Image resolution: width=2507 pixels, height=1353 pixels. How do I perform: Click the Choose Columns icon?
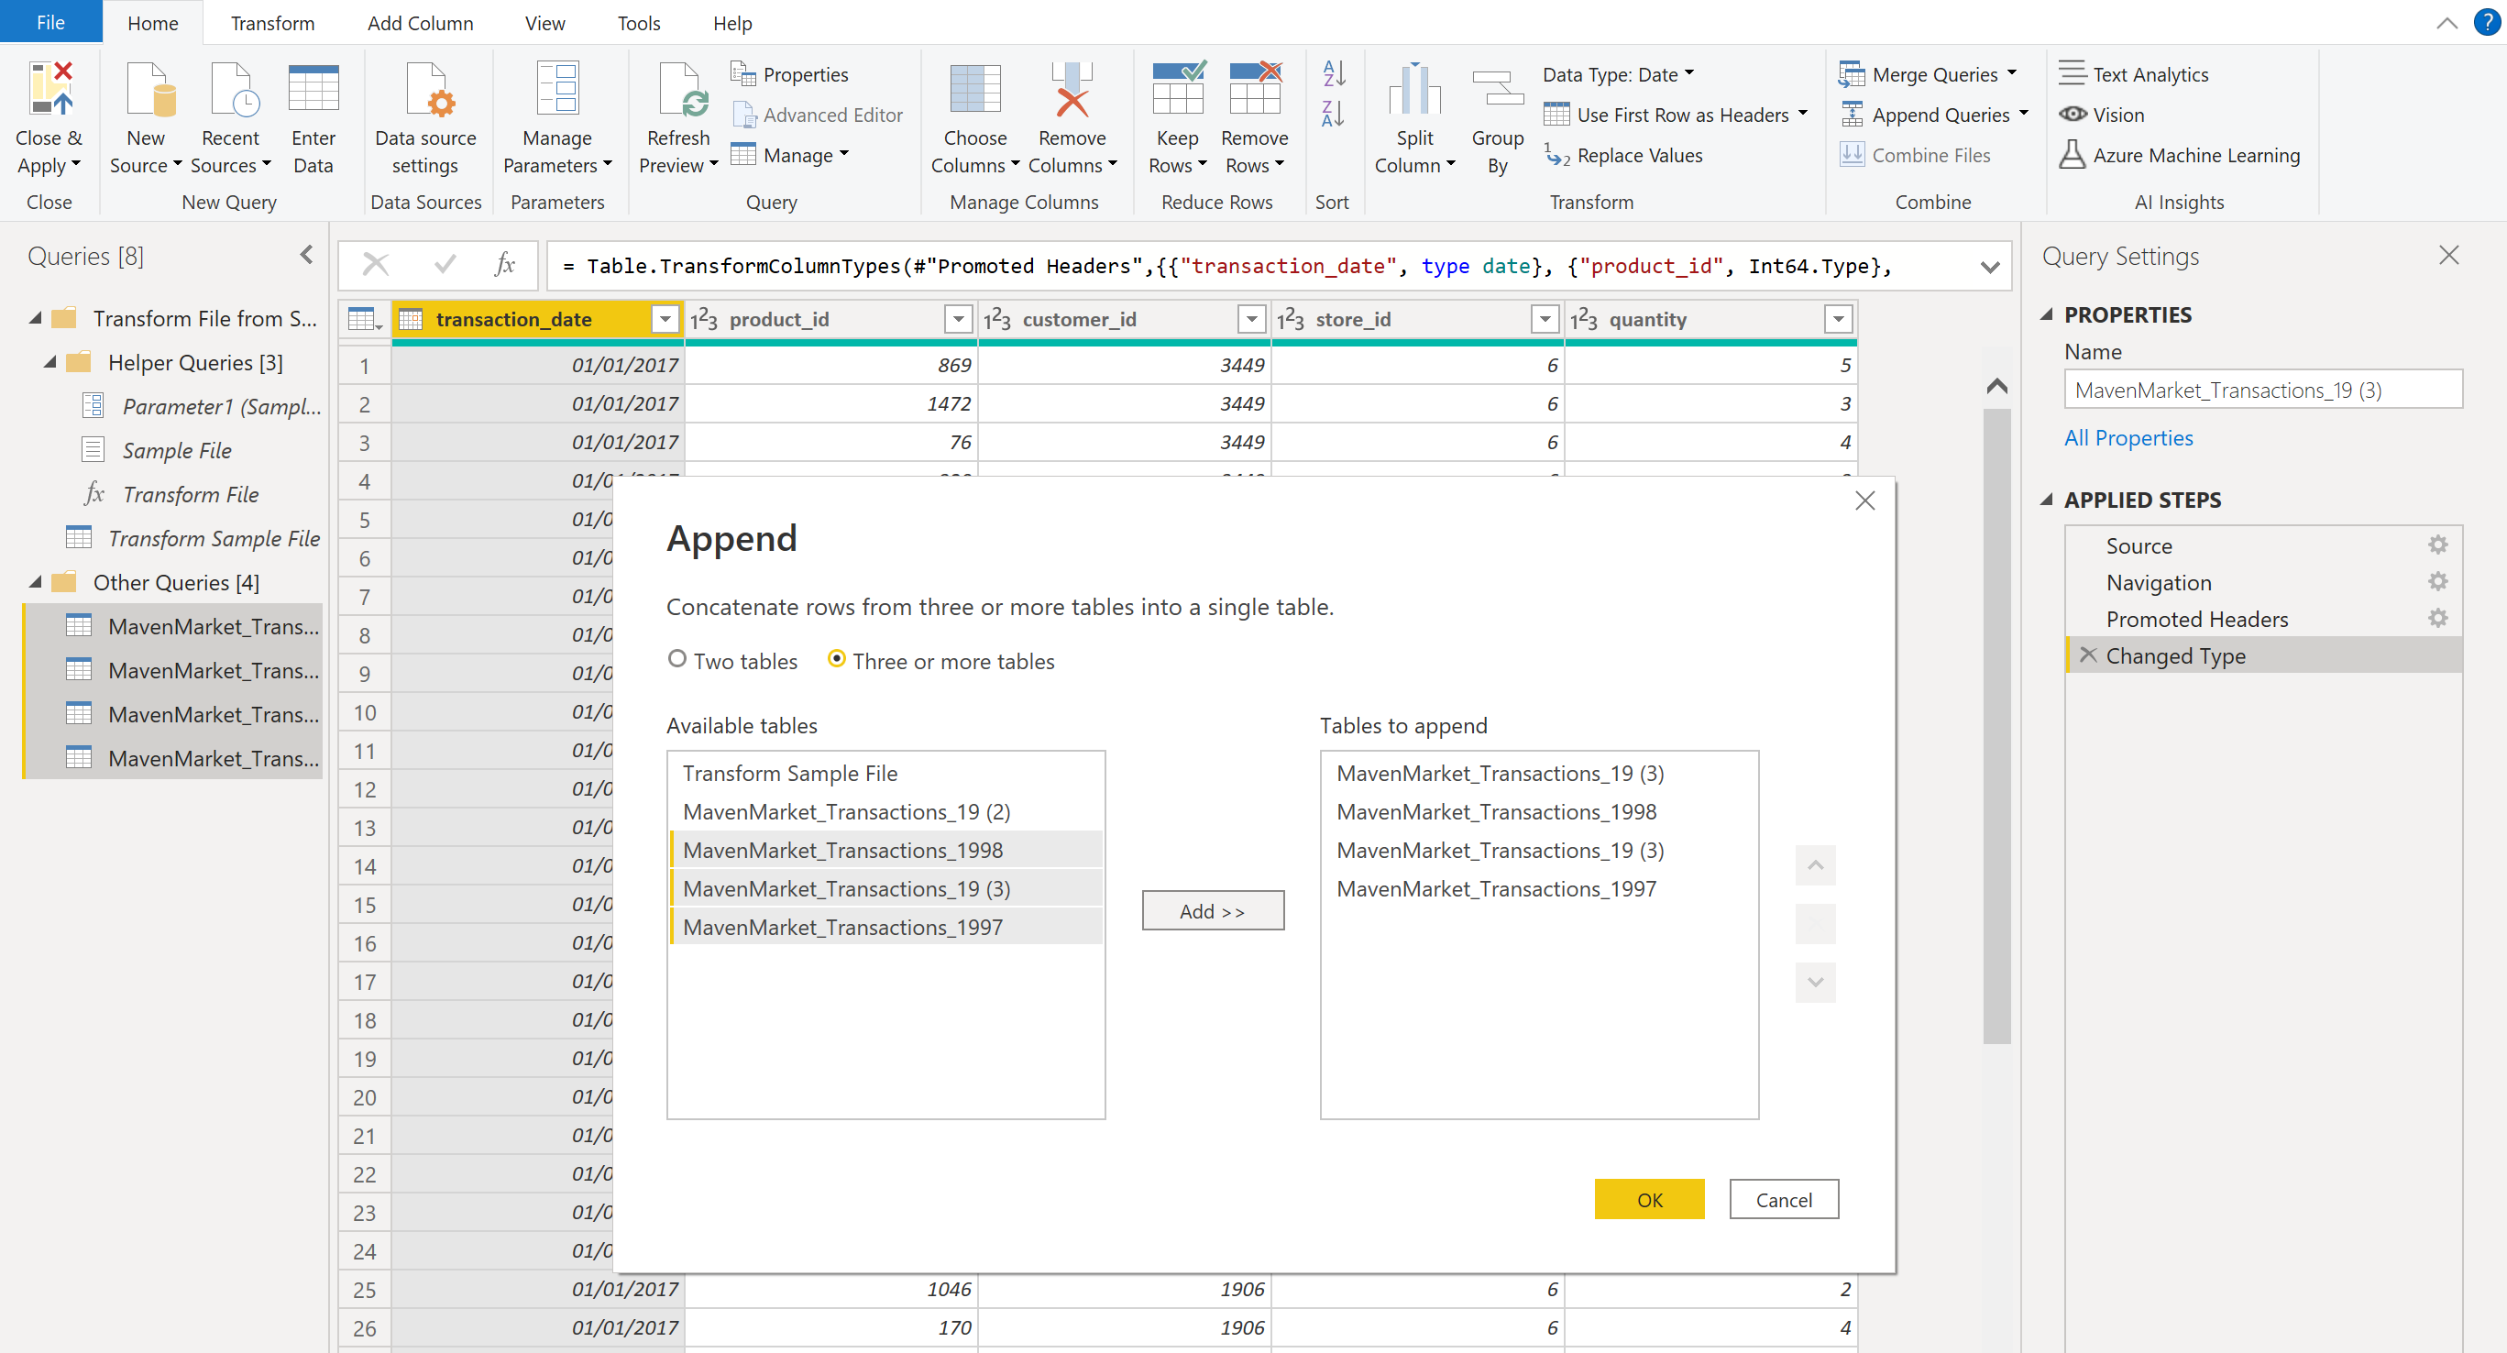[x=974, y=90]
